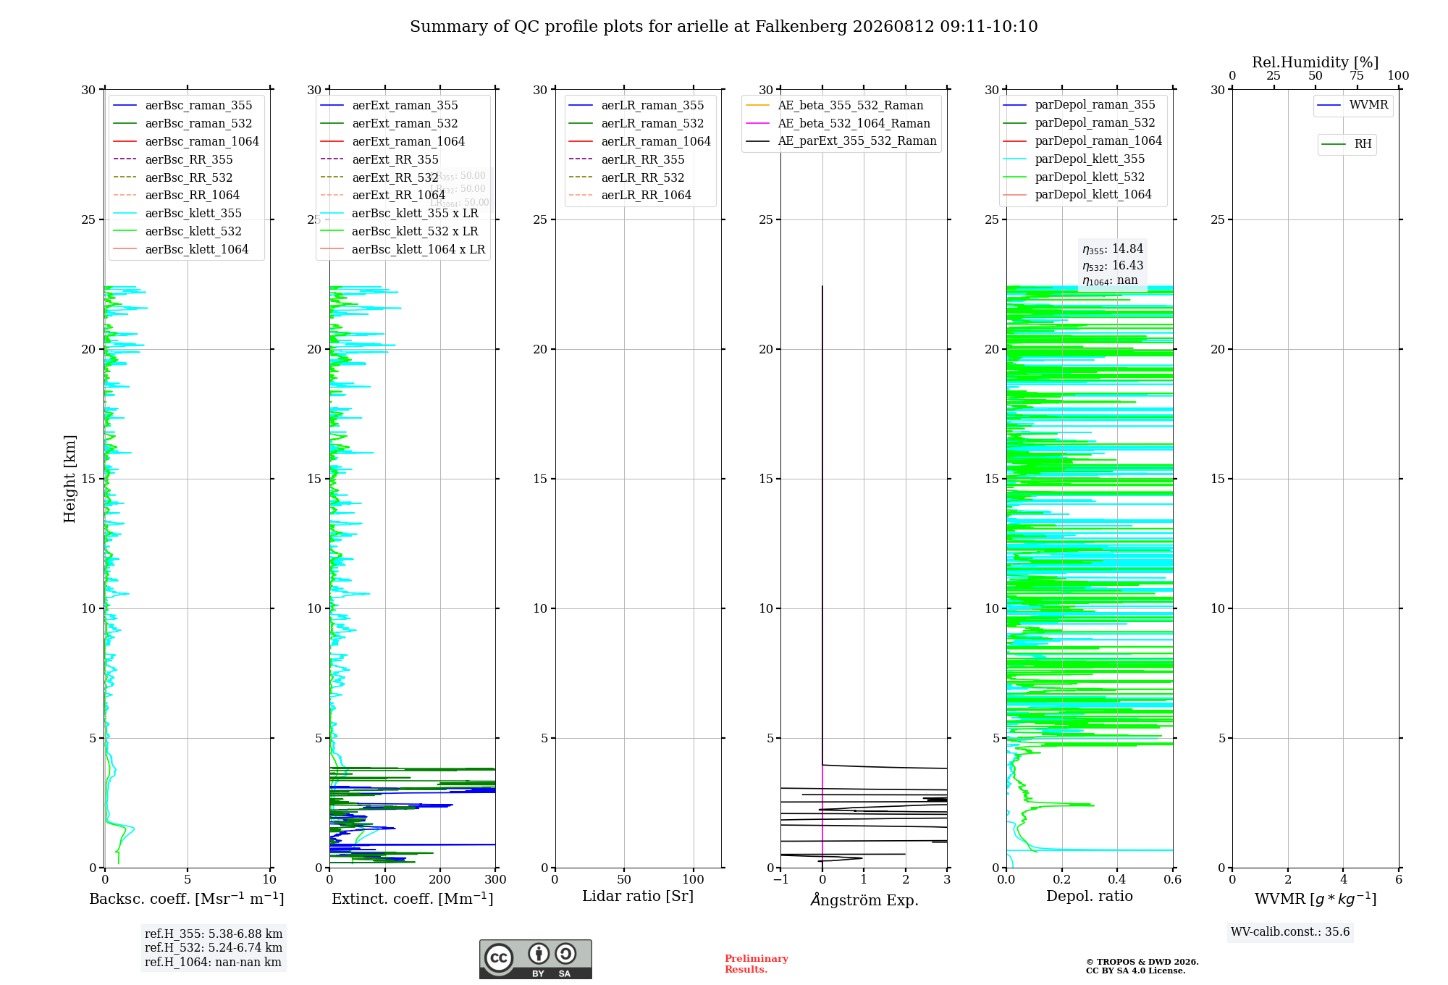1448x985 pixels.
Task: Select legend entry aerExt_RR_355
Action: pos(379,160)
